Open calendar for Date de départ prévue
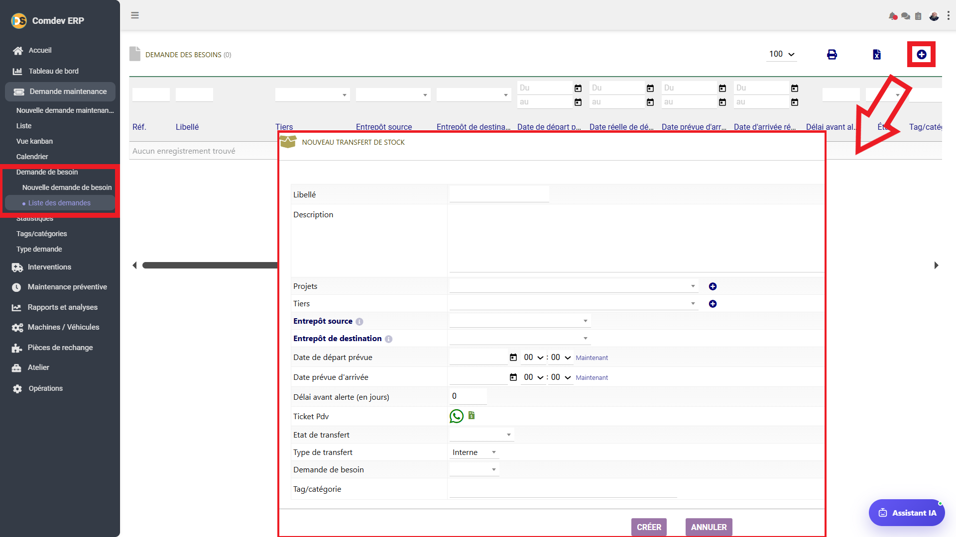The image size is (956, 537). [x=513, y=357]
